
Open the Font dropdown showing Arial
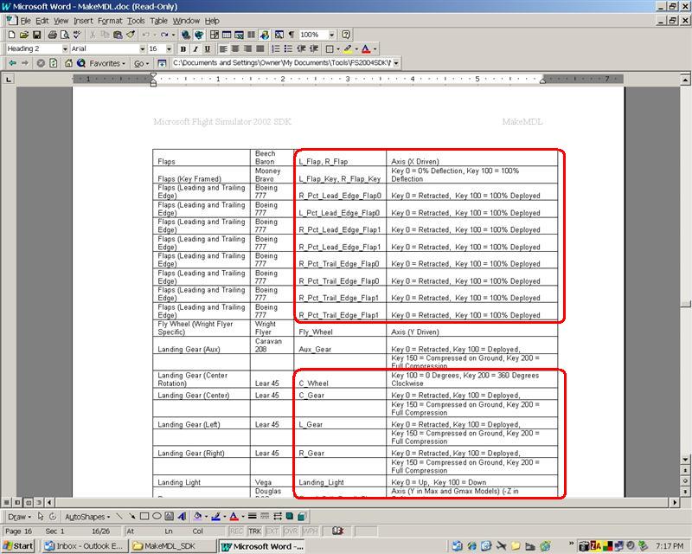142,49
